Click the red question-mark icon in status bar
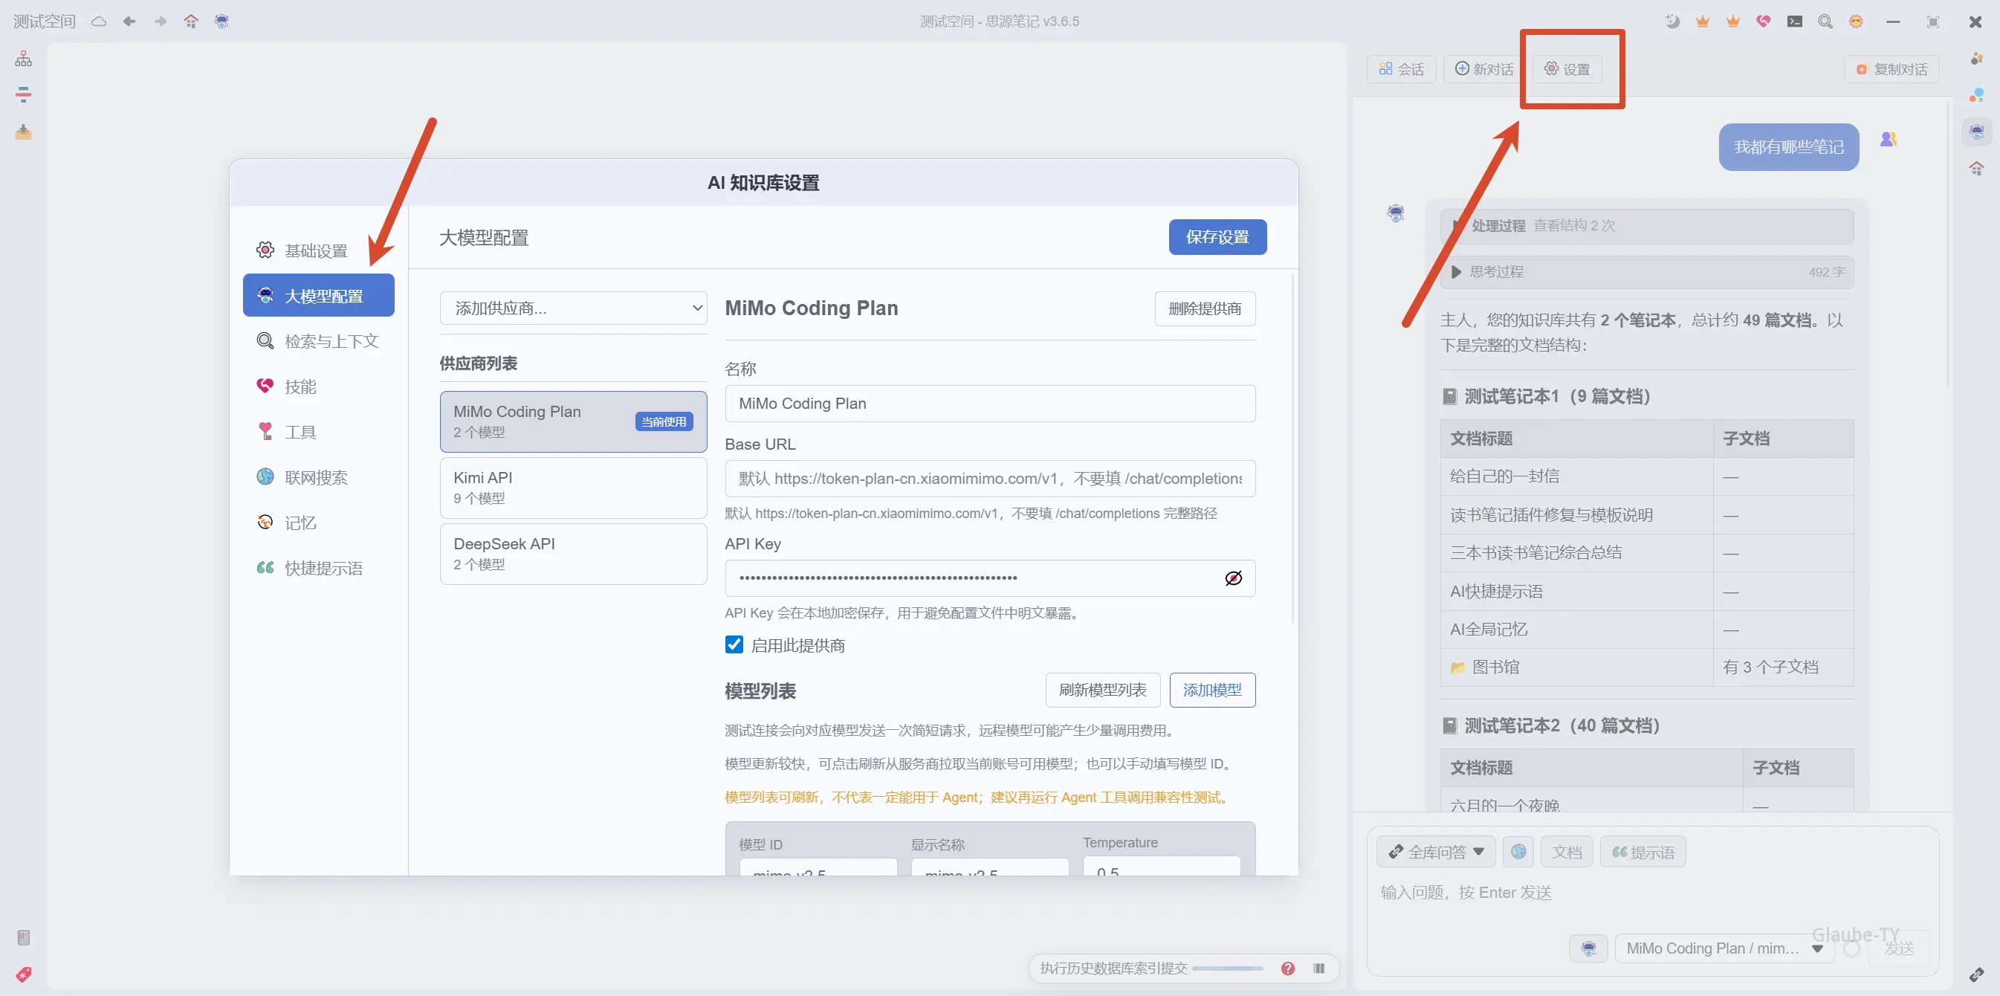The width and height of the screenshot is (2000, 996). tap(1288, 968)
